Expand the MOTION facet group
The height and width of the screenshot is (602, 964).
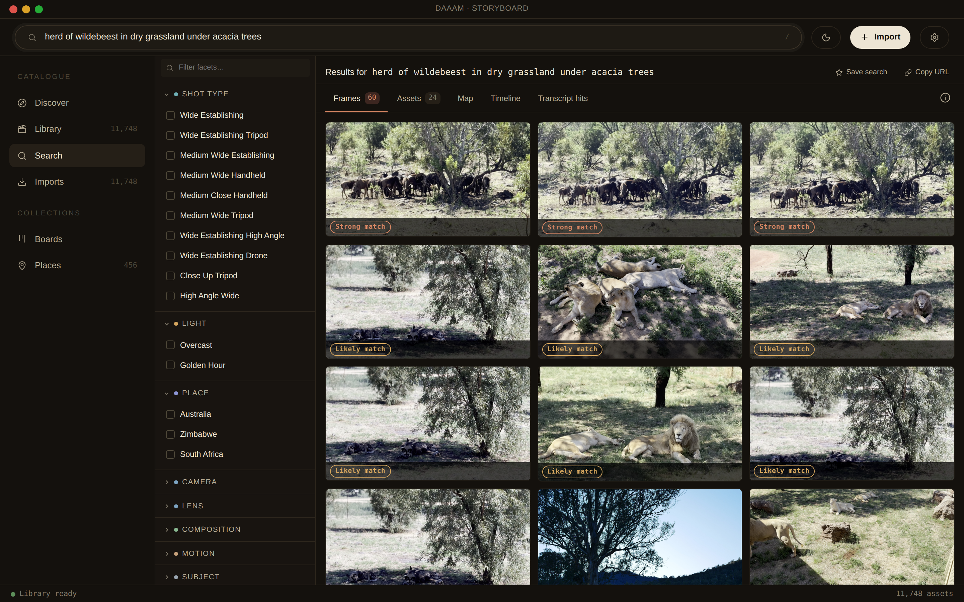(235, 554)
